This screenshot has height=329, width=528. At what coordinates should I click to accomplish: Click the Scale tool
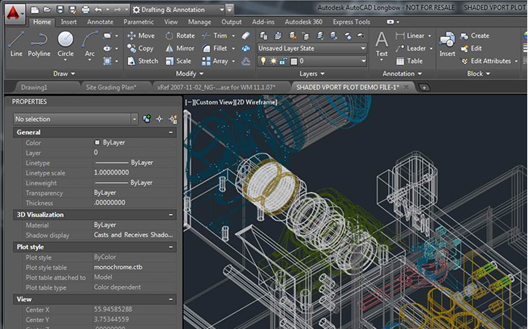pos(178,61)
